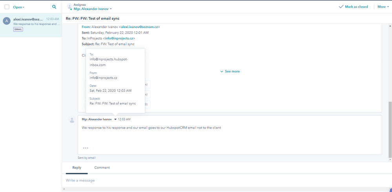Viewport: 392px width, 192px height.
Task: Click the round A contact avatar in conversation list
Action: [x=7, y=21]
